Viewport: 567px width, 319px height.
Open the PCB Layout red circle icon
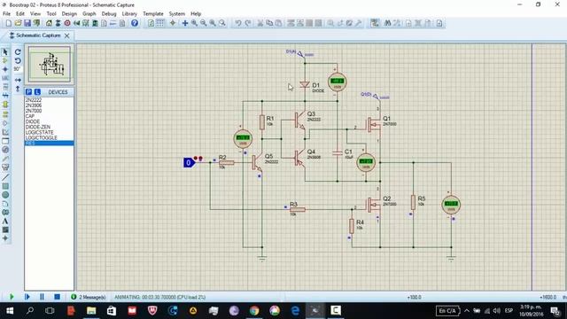tap(67, 23)
